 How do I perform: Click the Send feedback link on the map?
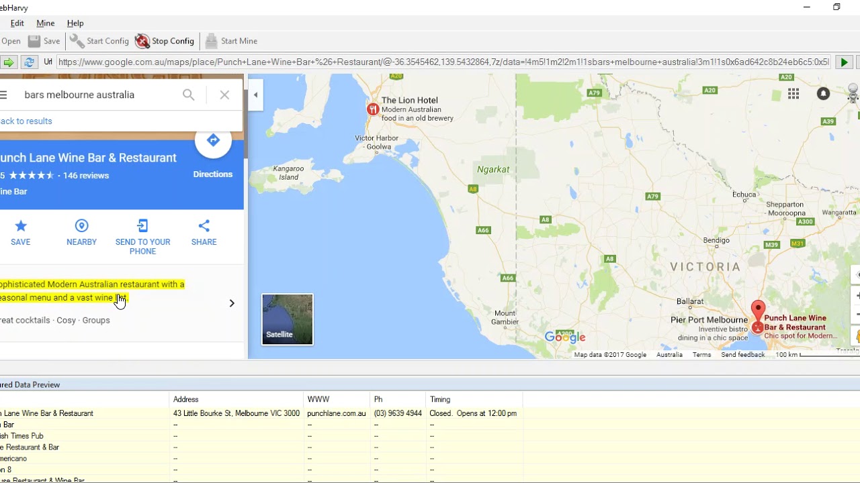pos(743,355)
